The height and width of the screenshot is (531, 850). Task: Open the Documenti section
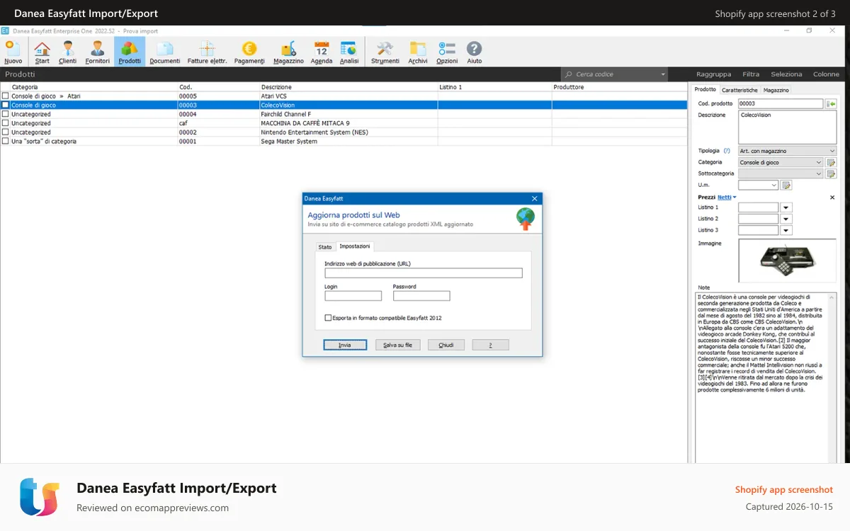[x=165, y=52]
